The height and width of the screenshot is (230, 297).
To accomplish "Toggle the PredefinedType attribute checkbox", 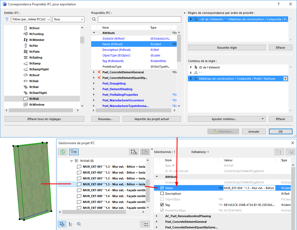I will [x=162, y=210].
